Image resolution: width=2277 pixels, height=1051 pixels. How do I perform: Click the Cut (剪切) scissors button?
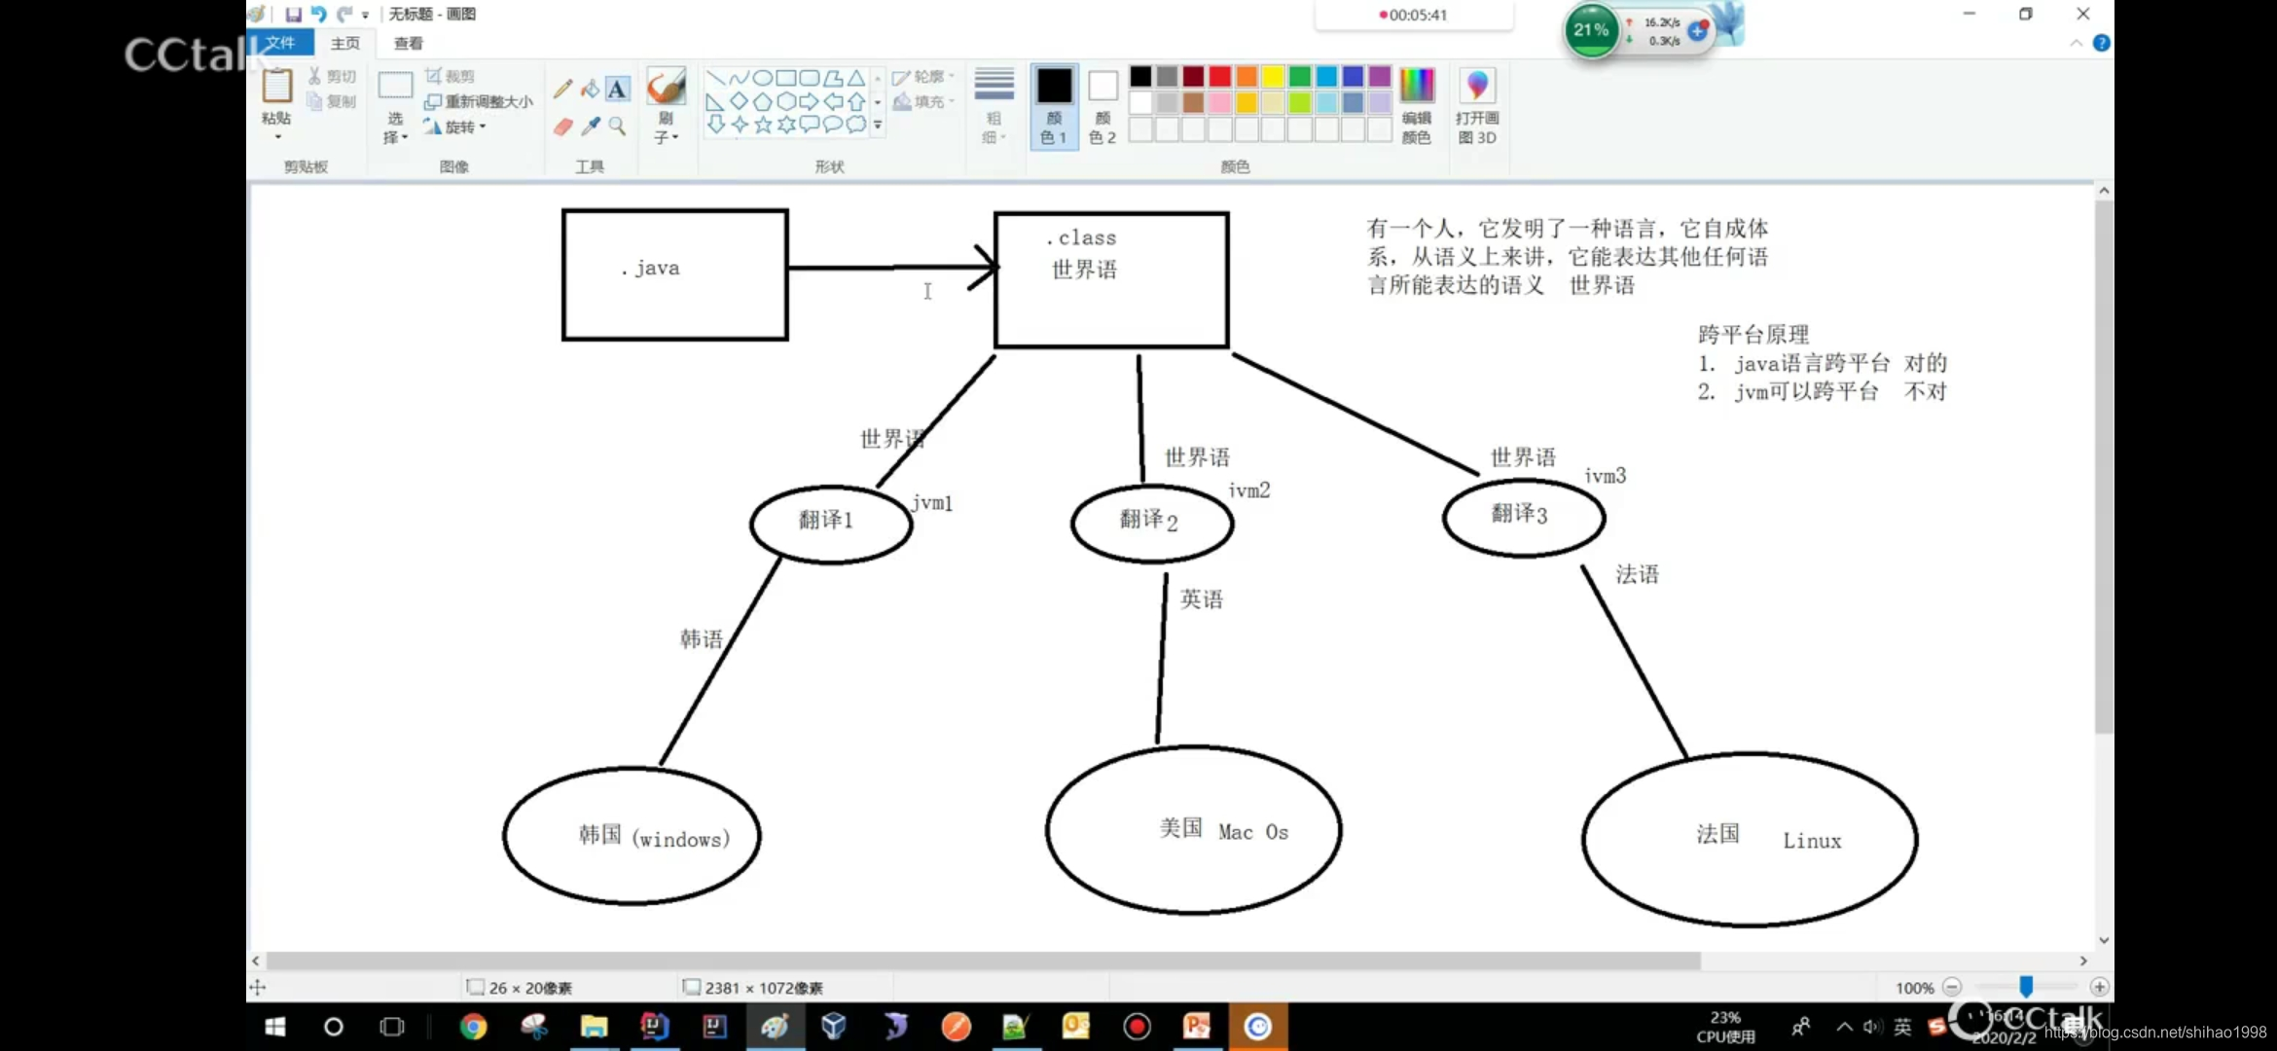332,76
